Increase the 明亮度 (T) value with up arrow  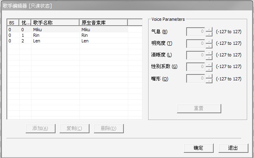[209, 41]
